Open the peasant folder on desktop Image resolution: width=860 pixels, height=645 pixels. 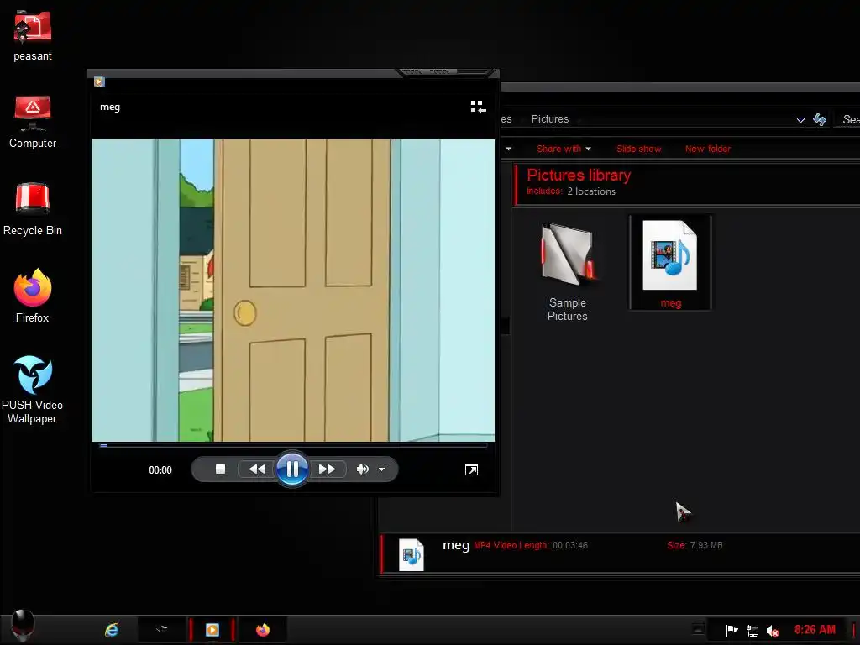(33, 35)
